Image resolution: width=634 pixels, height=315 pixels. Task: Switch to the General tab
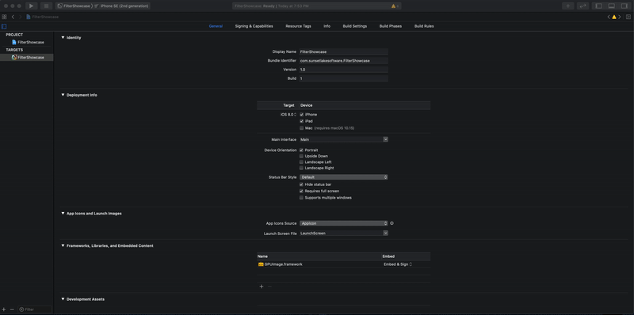click(x=216, y=26)
